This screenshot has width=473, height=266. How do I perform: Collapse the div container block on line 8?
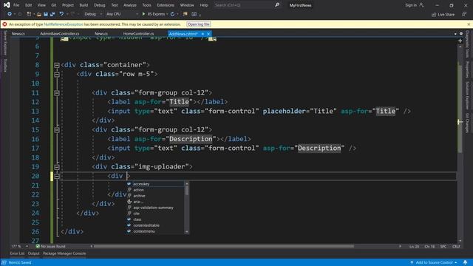pyautogui.click(x=57, y=65)
